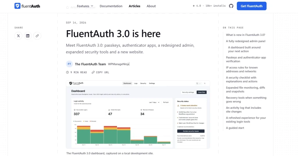Click the clock icon beside 9 min read
Viewport: 298px width, 156px height.
point(67,72)
